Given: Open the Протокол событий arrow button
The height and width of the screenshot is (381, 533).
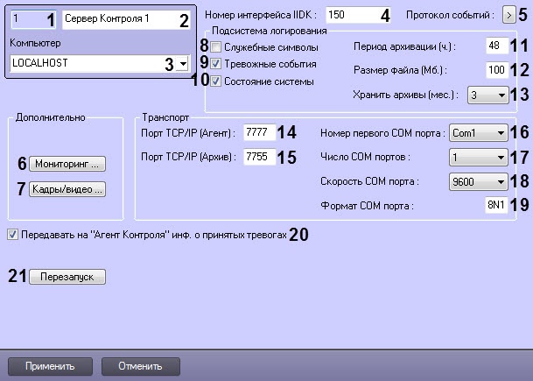Looking at the screenshot, I should coord(508,15).
